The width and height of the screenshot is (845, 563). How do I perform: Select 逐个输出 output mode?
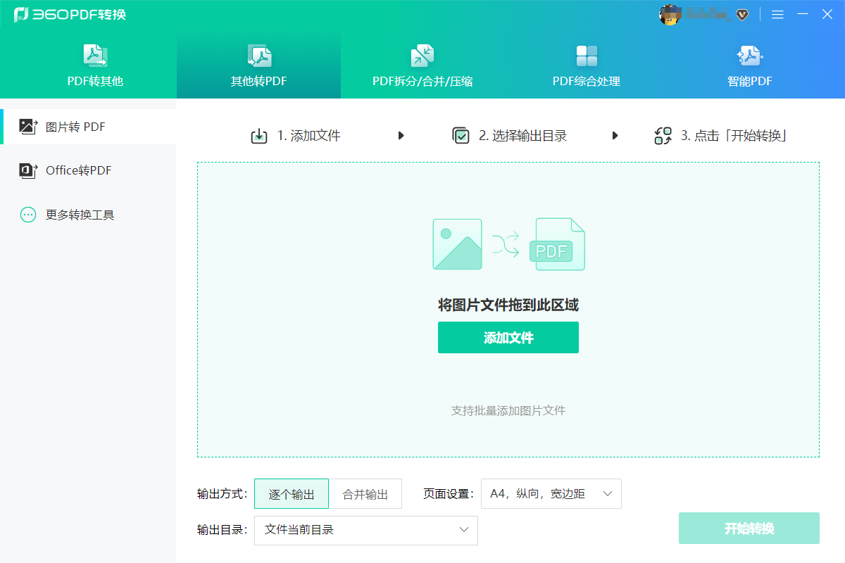tap(292, 493)
